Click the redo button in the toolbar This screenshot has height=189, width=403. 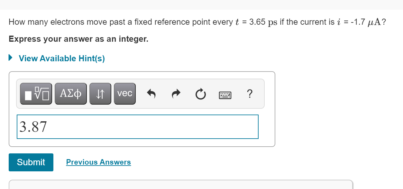point(176,93)
